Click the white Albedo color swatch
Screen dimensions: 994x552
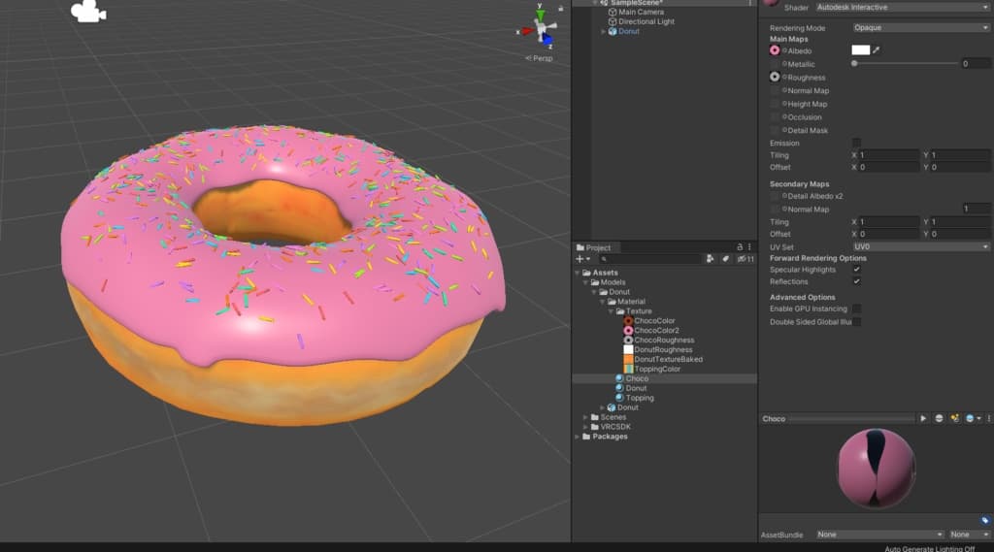[860, 50]
